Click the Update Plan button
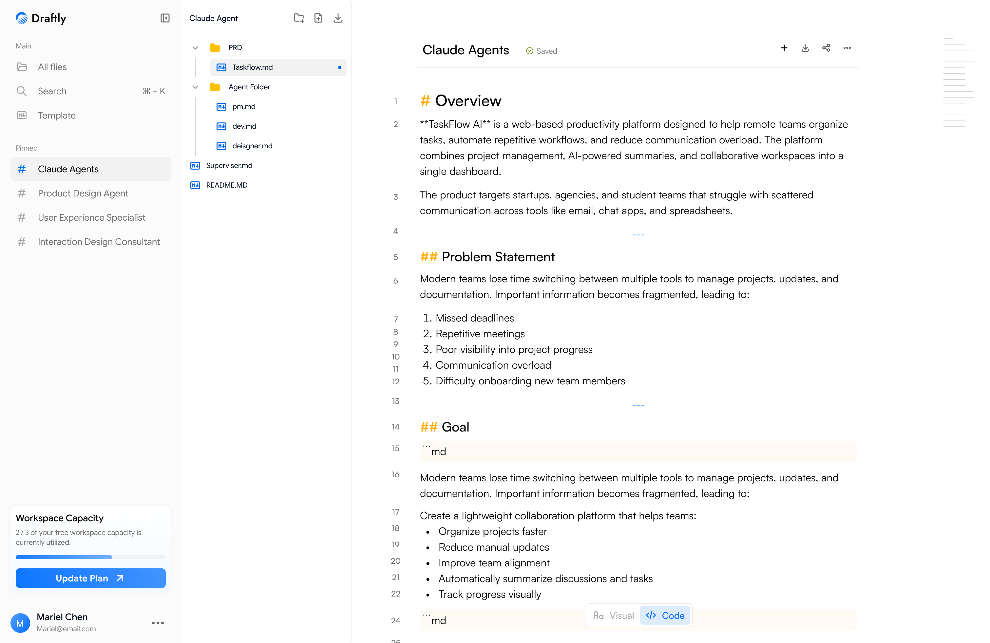 pyautogui.click(x=91, y=578)
